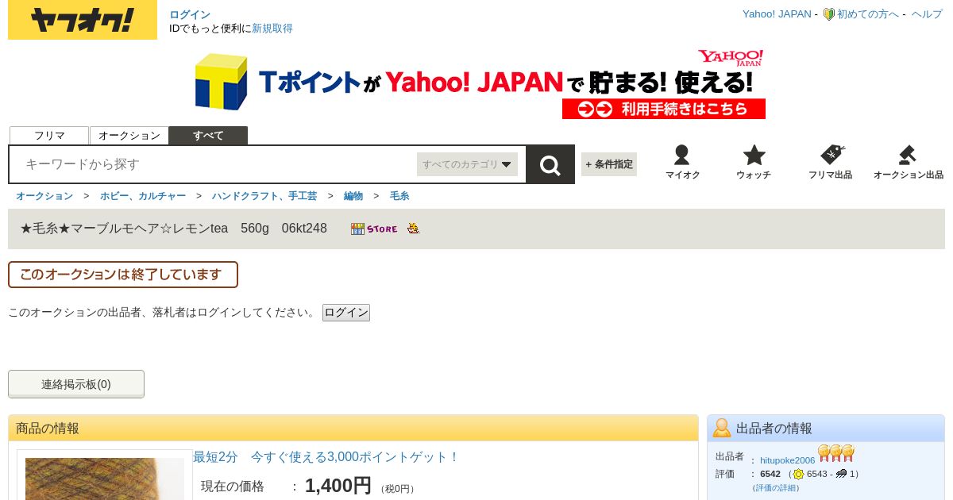Click the magnifier search button
This screenshot has height=500, width=953.
pos(550,164)
